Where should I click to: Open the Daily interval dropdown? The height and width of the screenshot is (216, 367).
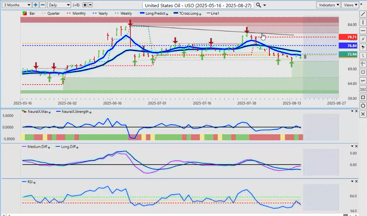[x=59, y=5]
